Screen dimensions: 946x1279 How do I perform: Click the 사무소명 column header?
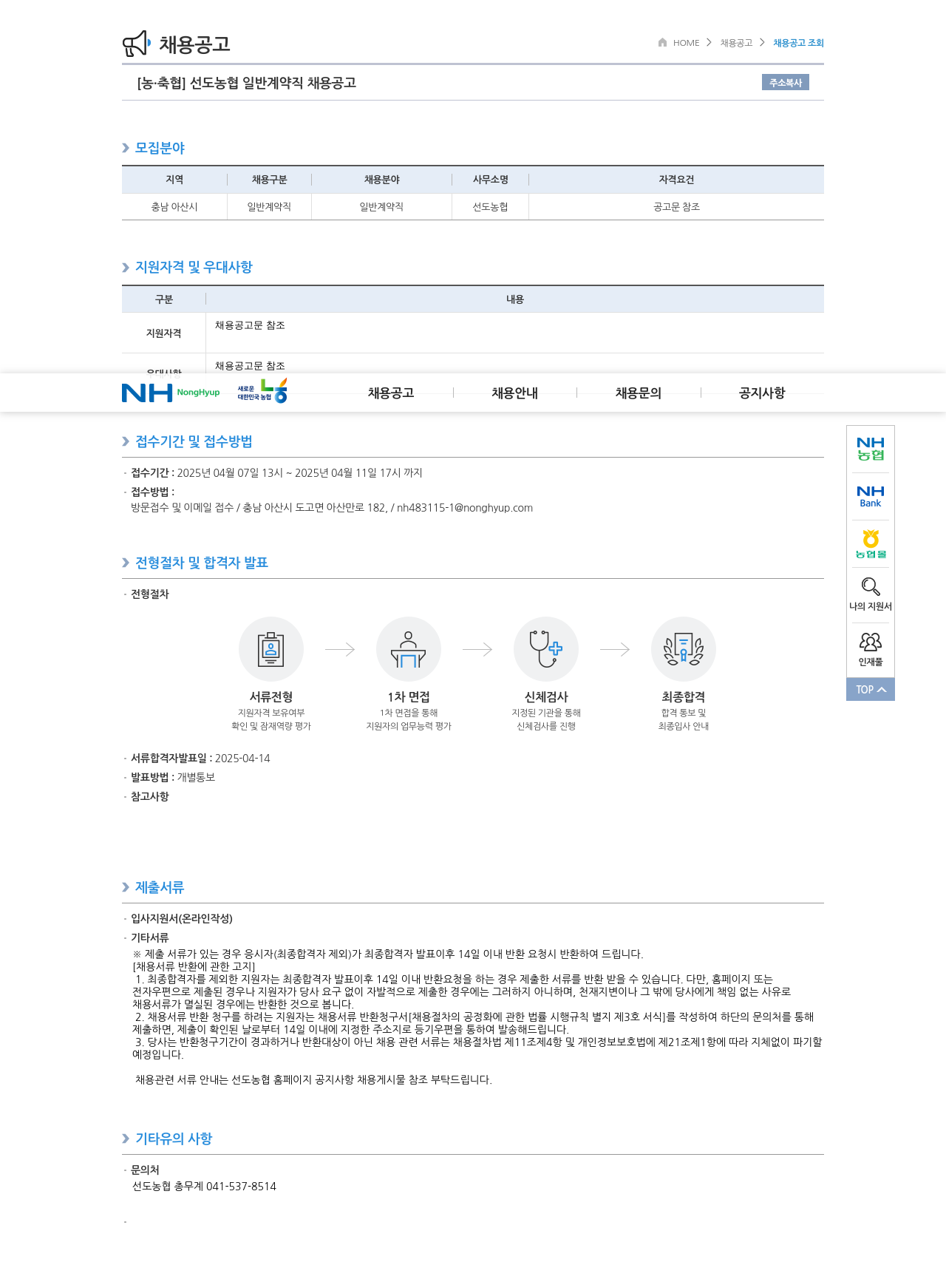click(491, 180)
